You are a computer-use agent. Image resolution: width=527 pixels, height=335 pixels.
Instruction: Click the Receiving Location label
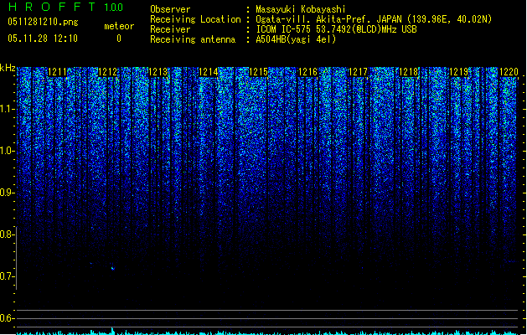click(195, 19)
